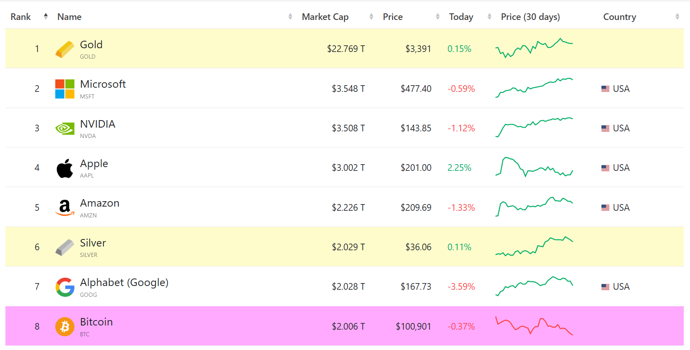Image resolution: width=690 pixels, height=350 pixels.
Task: Sort by Today change arrows
Action: 489,17
